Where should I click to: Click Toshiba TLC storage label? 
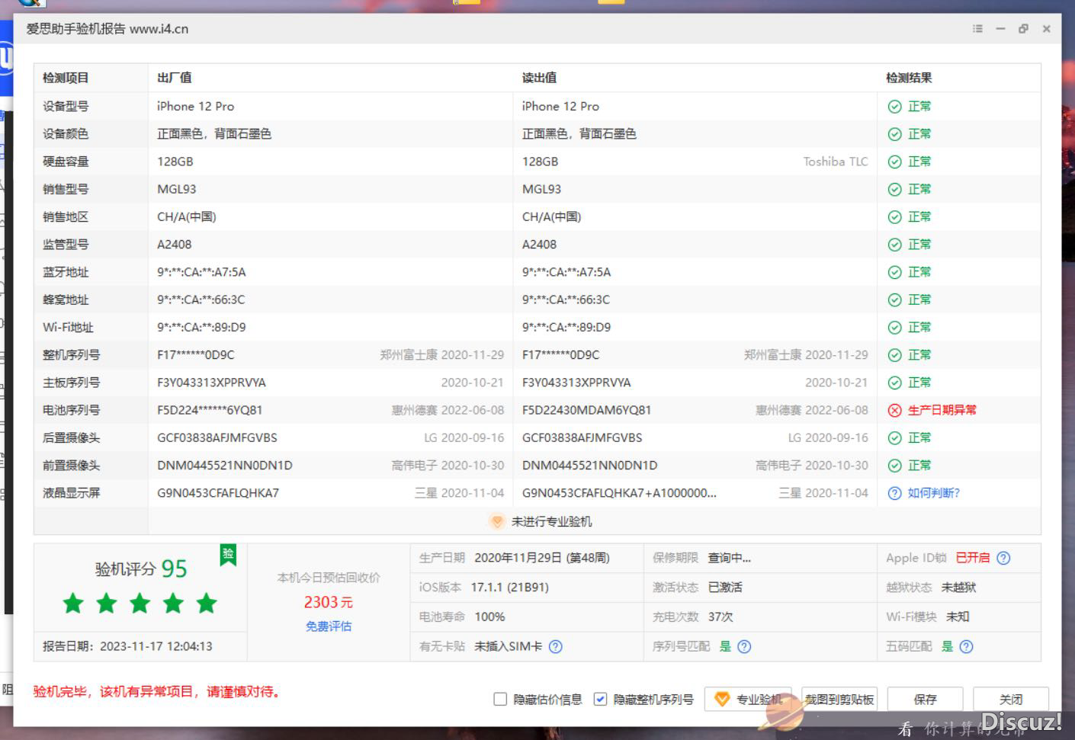836,162
